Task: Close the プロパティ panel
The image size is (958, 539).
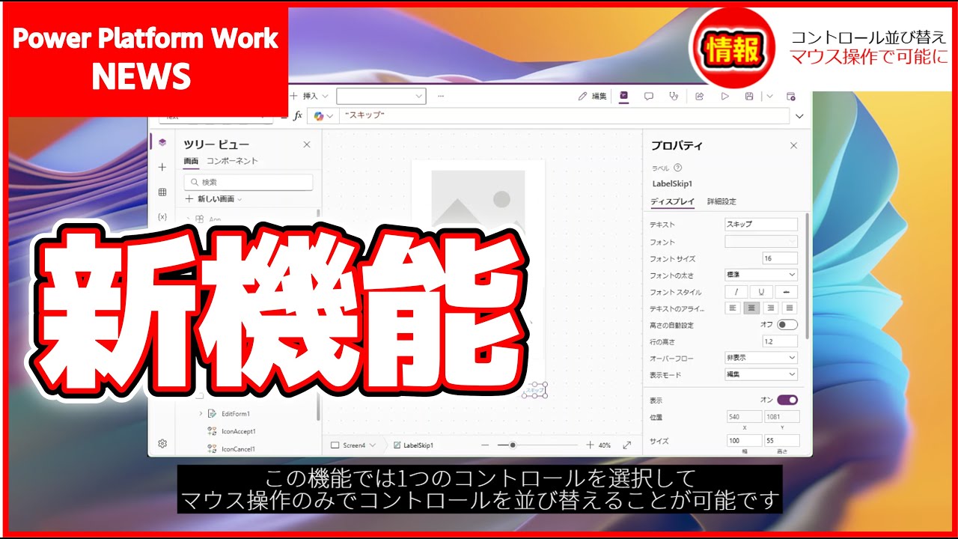Action: click(x=793, y=145)
